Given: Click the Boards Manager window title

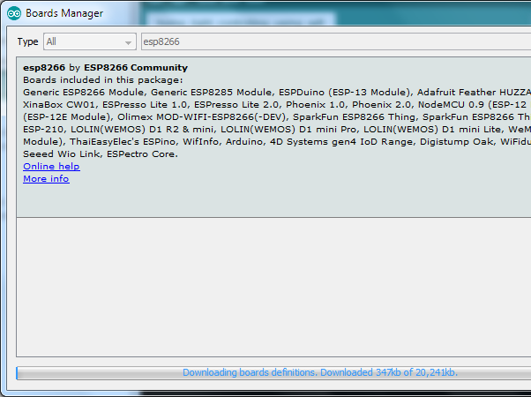Looking at the screenshot, I should tap(64, 13).
